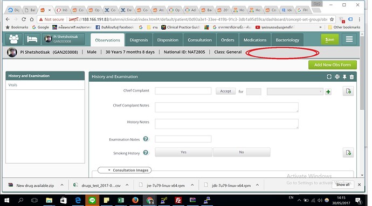Viewport: 372px width, 206px height.
Task: Open Excel from taskbar
Action: (x=121, y=200)
